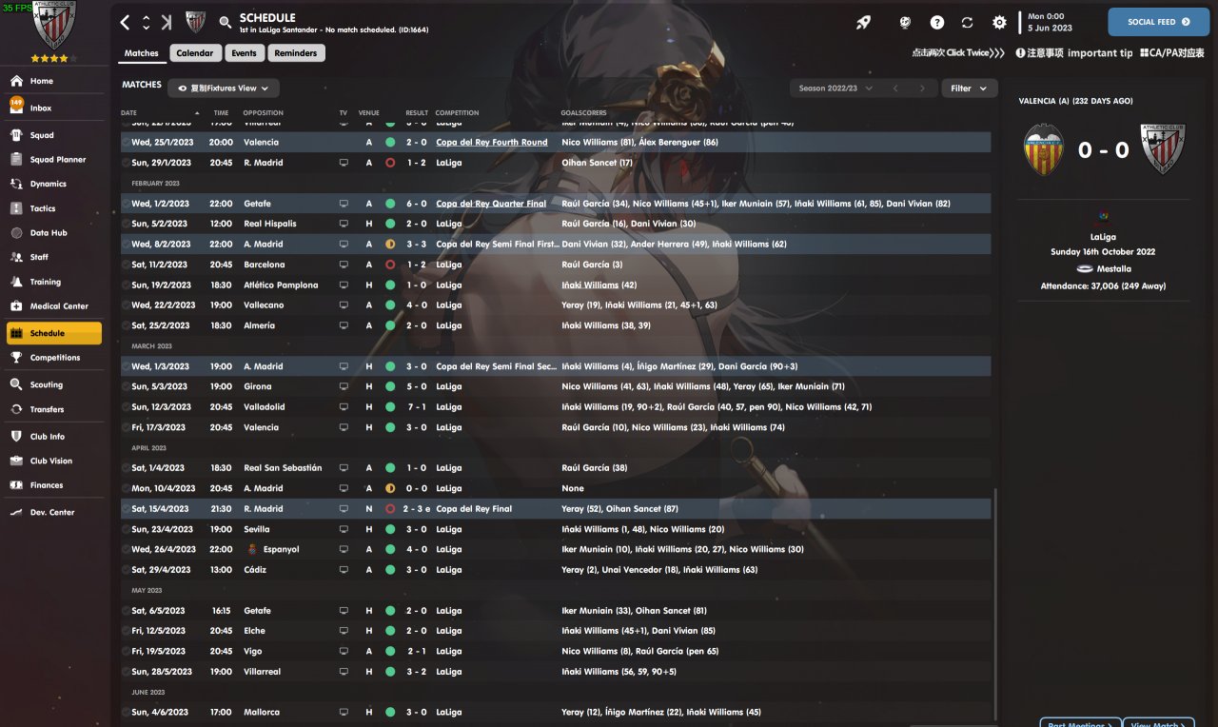This screenshot has width=1218, height=727.
Task: Switch to the Matches tab
Action: pos(142,53)
